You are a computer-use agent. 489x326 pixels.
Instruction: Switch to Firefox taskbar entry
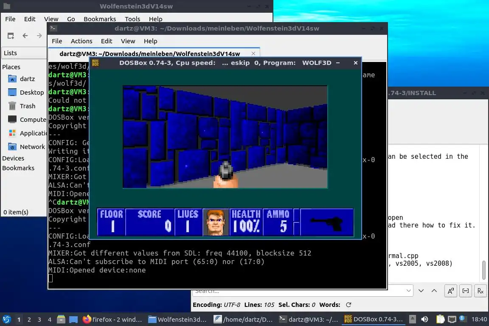point(112,319)
